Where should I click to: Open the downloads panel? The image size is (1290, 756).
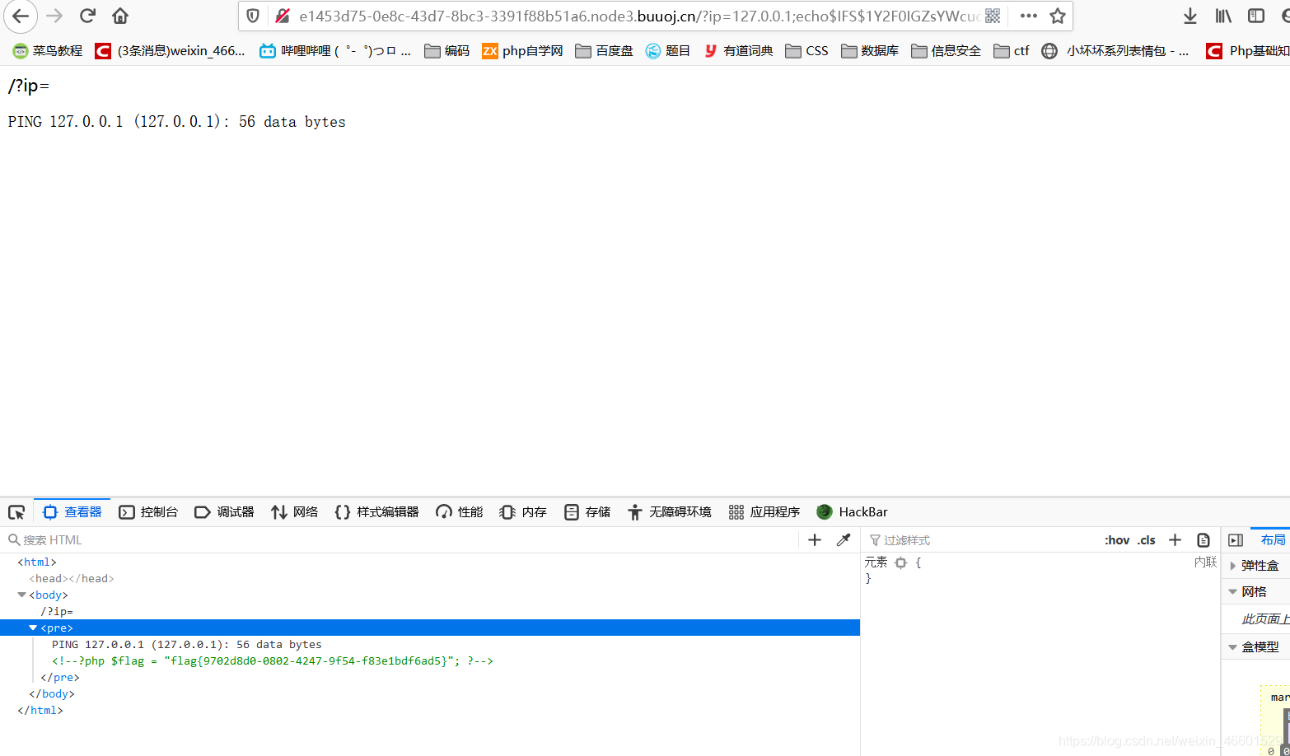(x=1190, y=16)
